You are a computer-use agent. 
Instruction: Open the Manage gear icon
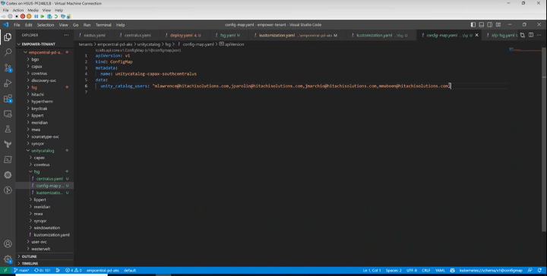point(8,259)
